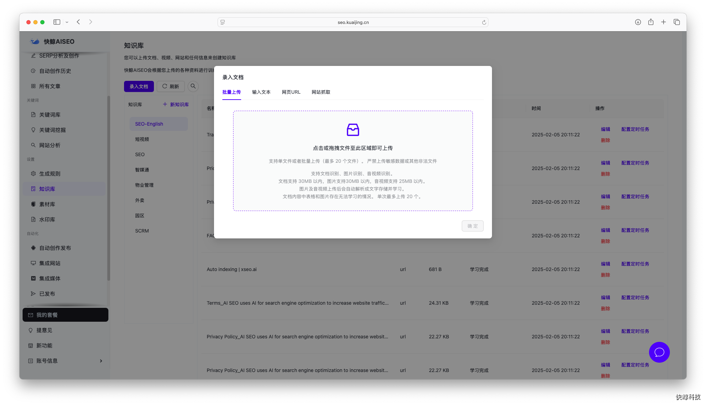Click the 自动创作发布 robot icon
The width and height of the screenshot is (706, 405).
click(33, 248)
